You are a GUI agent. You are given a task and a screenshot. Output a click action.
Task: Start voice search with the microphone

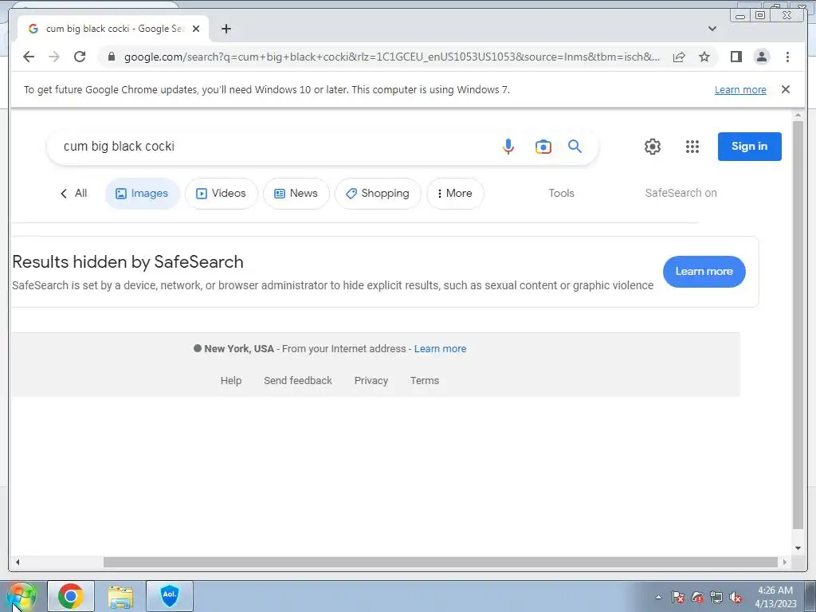point(508,147)
